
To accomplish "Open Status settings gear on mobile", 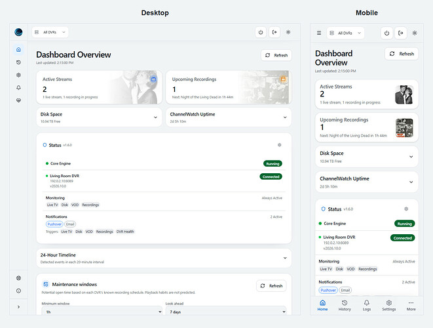I will [406, 209].
